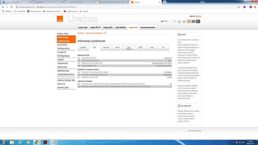Screen dimensions: 258x145
Task: Switch to the USB tab
Action: tap(152, 48)
